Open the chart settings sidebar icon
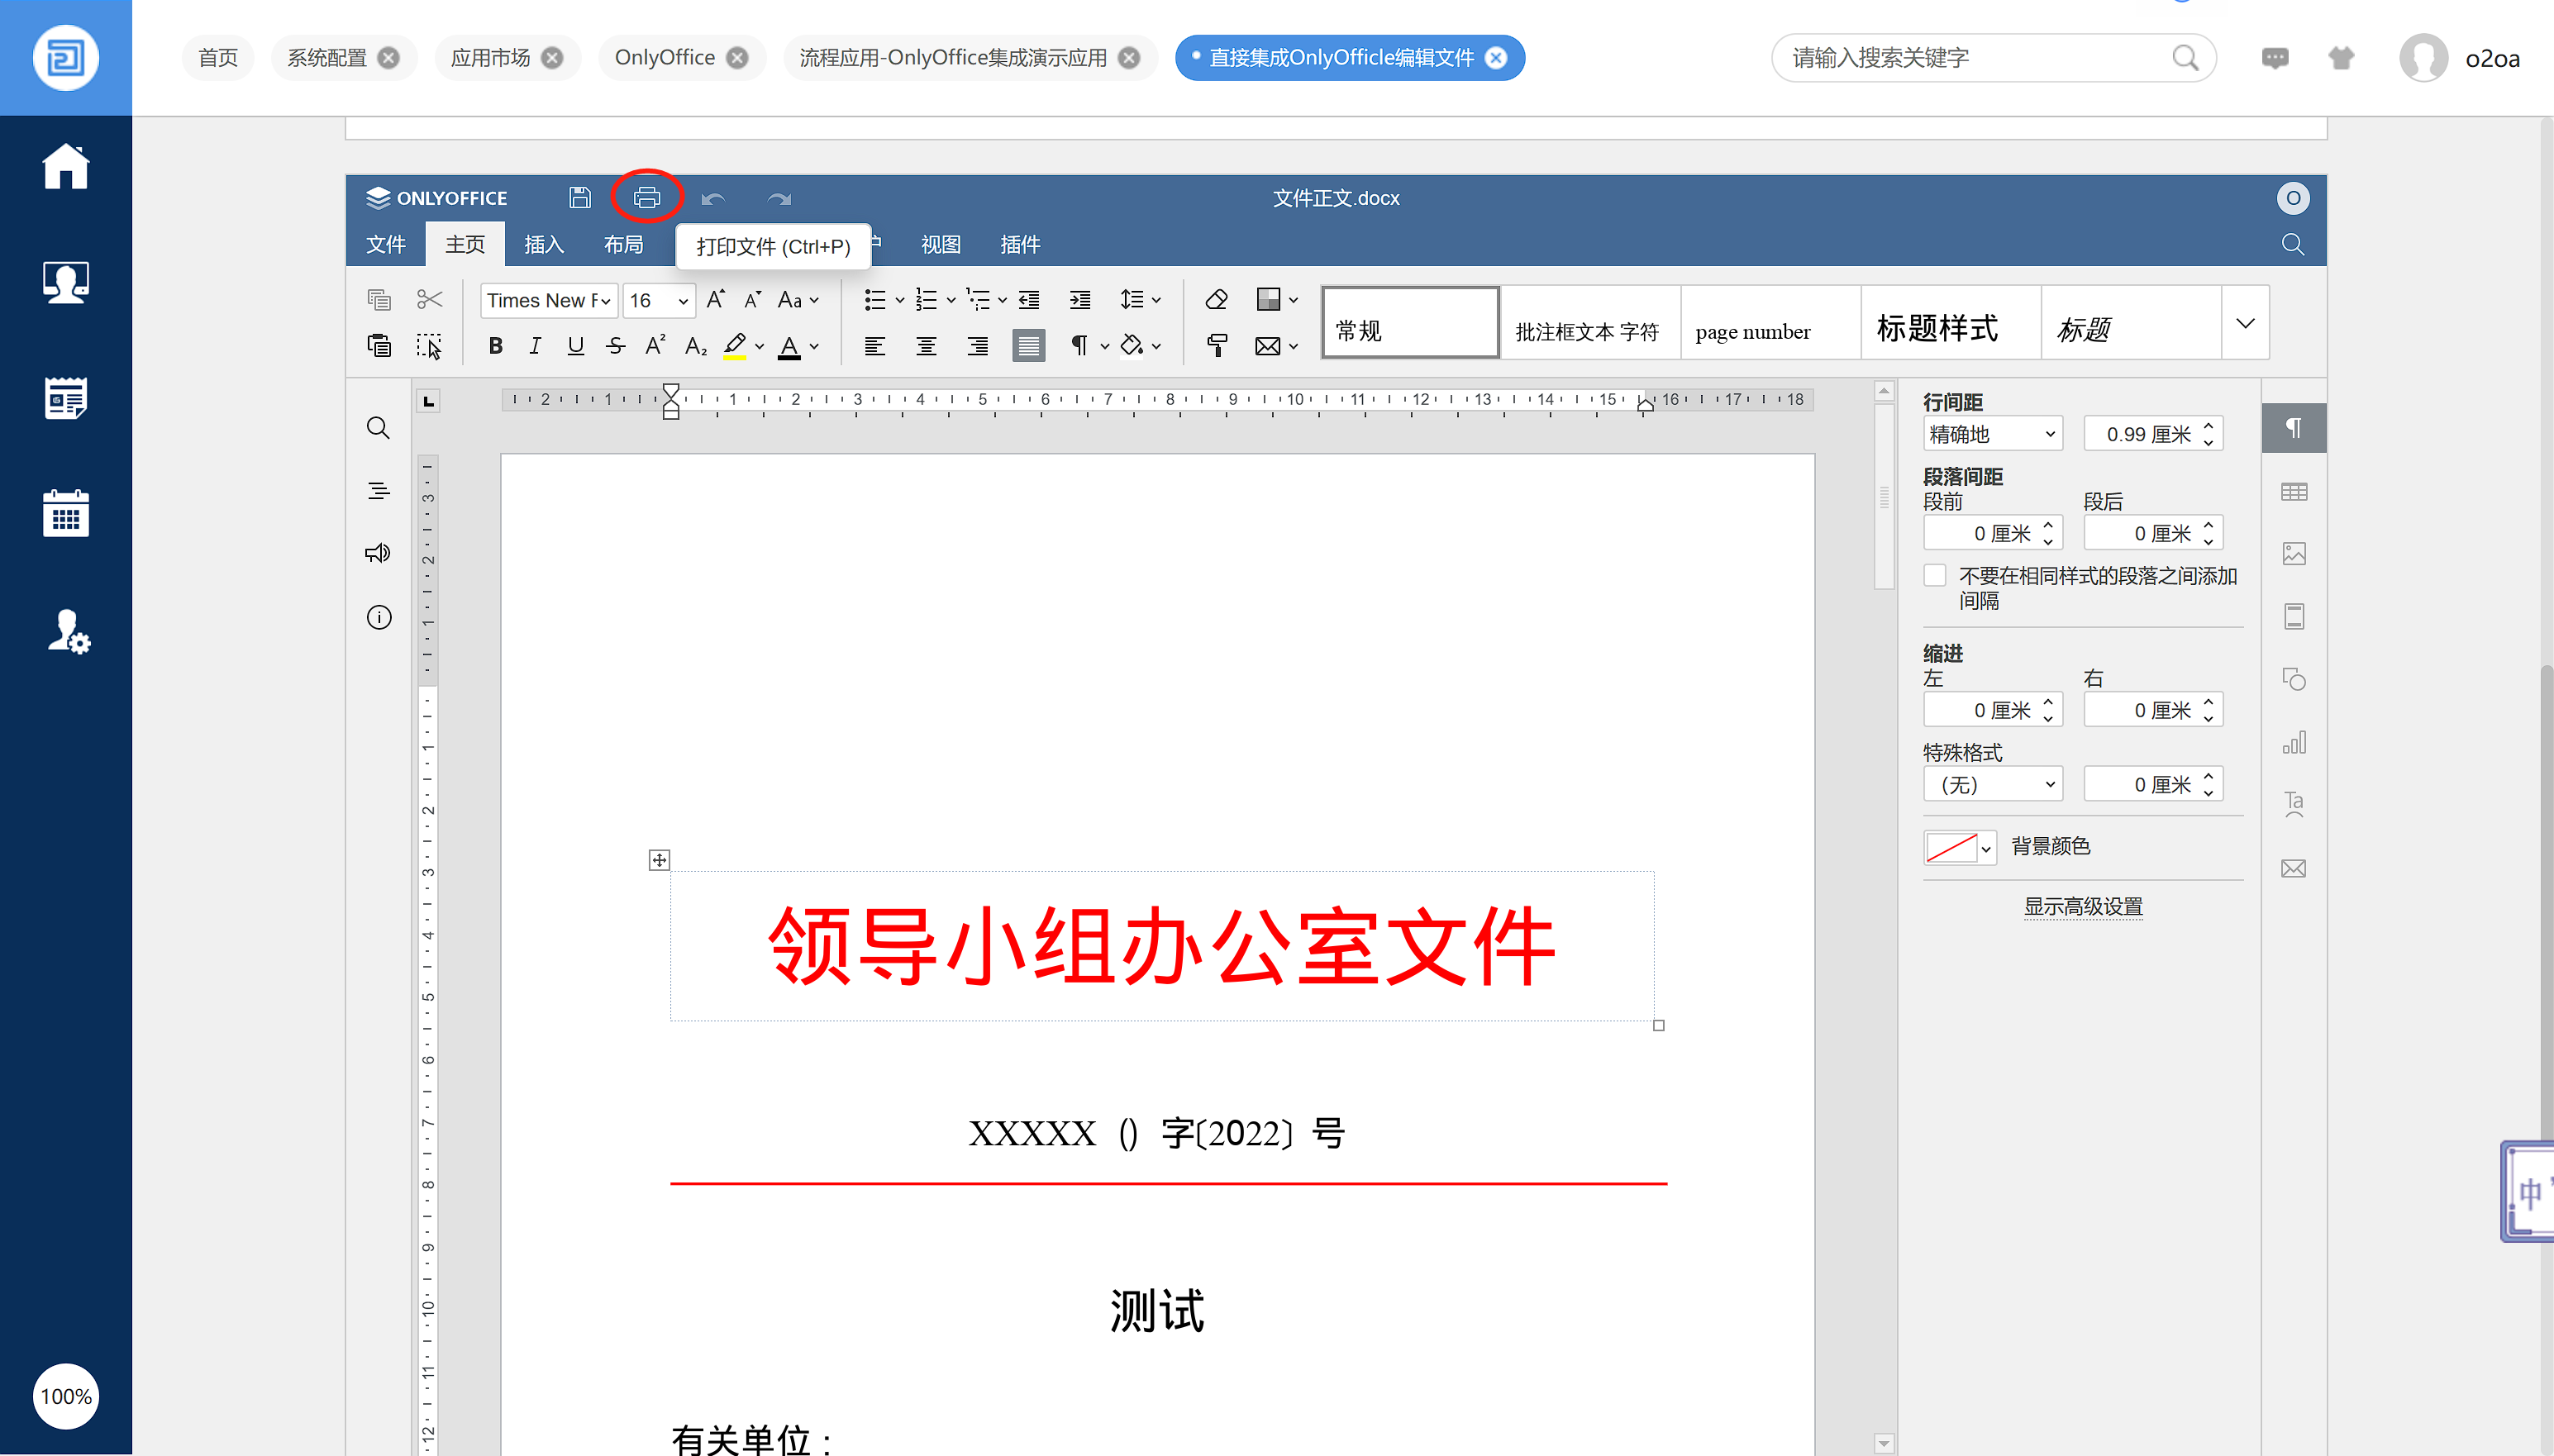This screenshot has width=2554, height=1456. click(2293, 742)
